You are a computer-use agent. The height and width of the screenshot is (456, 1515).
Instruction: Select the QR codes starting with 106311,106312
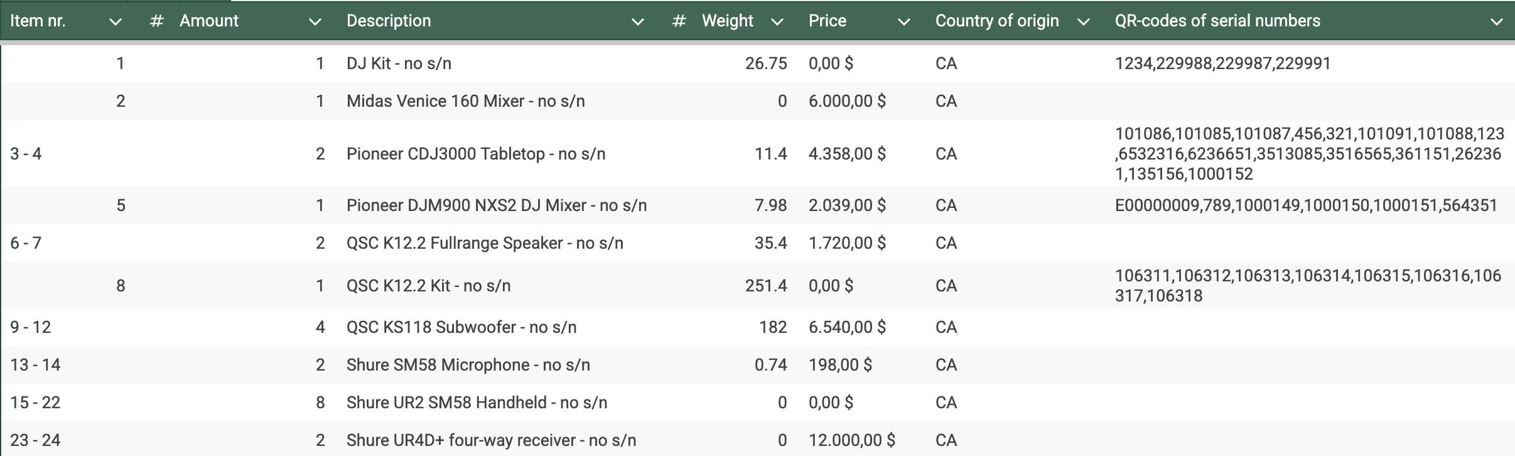(x=1308, y=286)
